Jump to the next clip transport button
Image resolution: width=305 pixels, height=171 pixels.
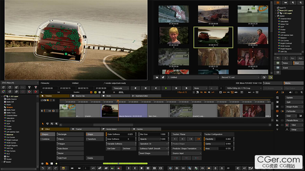(x=176, y=88)
